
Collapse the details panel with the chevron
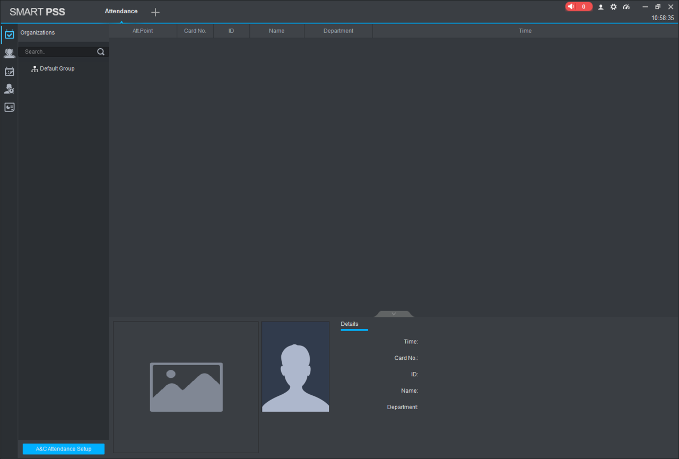coord(394,314)
